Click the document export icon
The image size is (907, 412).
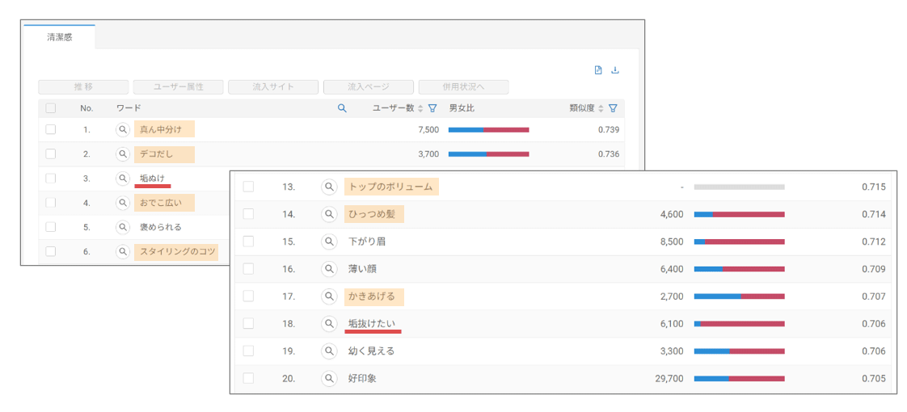coord(598,70)
